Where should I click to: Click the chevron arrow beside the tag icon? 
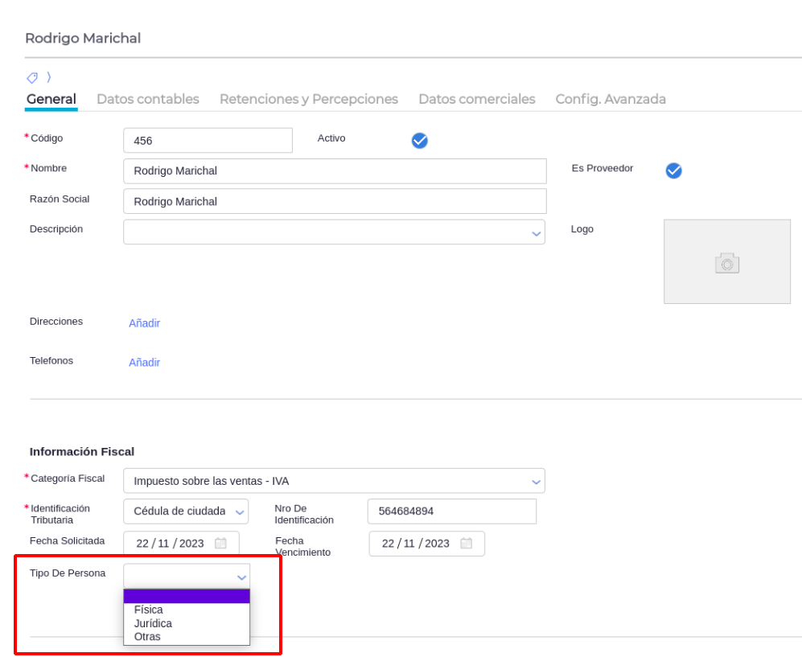[x=48, y=78]
